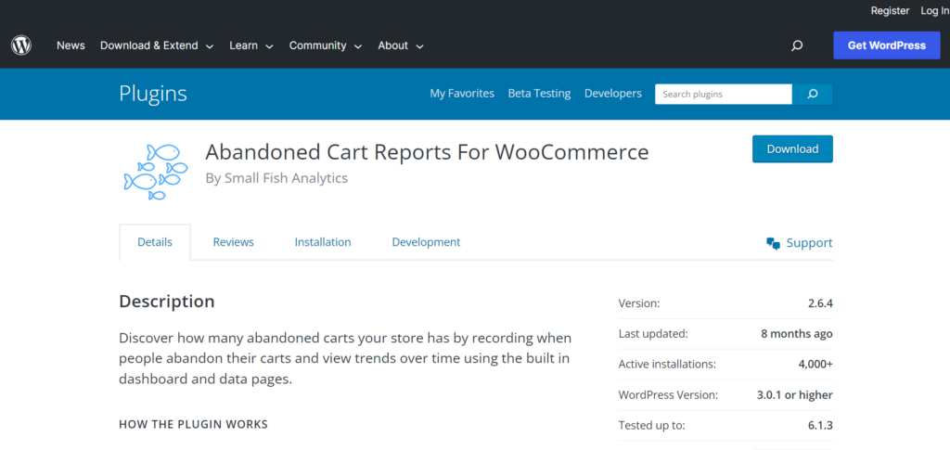Click the '3.0.1 or higher' value
The height and width of the screenshot is (450, 950).
coord(795,395)
